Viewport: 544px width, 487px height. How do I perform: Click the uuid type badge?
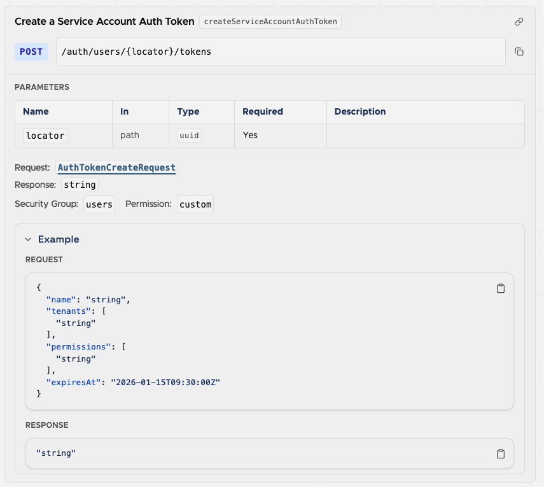coord(189,136)
